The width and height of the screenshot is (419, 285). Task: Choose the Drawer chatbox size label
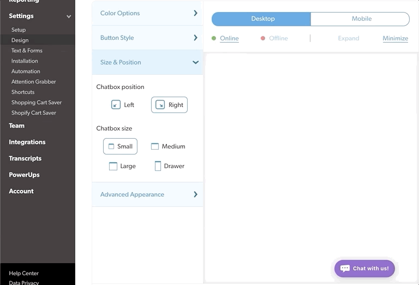[x=174, y=166]
